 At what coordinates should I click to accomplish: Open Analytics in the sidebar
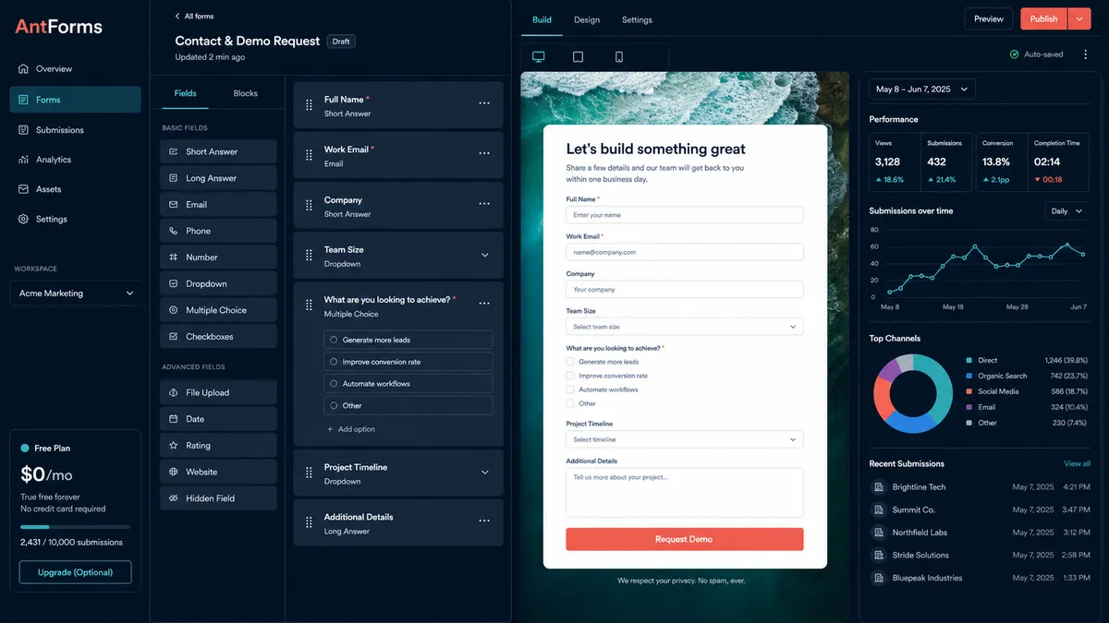[76, 160]
